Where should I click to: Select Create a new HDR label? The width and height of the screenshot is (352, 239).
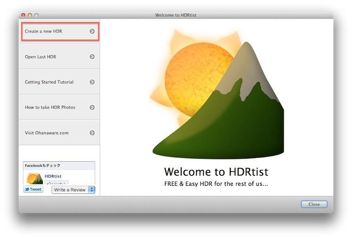[43, 31]
